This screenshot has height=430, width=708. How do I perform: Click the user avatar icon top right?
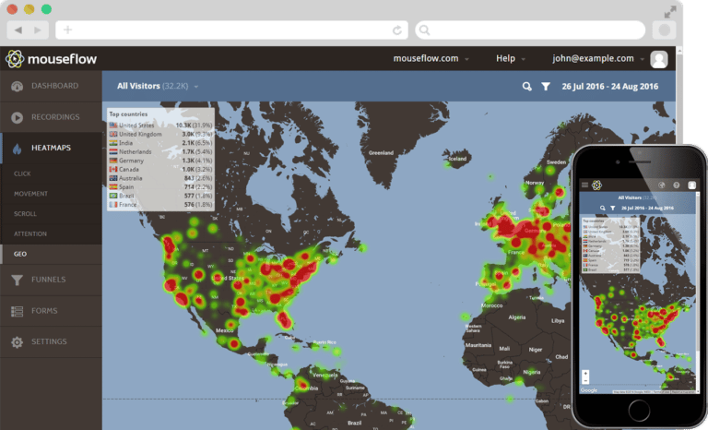pyautogui.click(x=658, y=59)
